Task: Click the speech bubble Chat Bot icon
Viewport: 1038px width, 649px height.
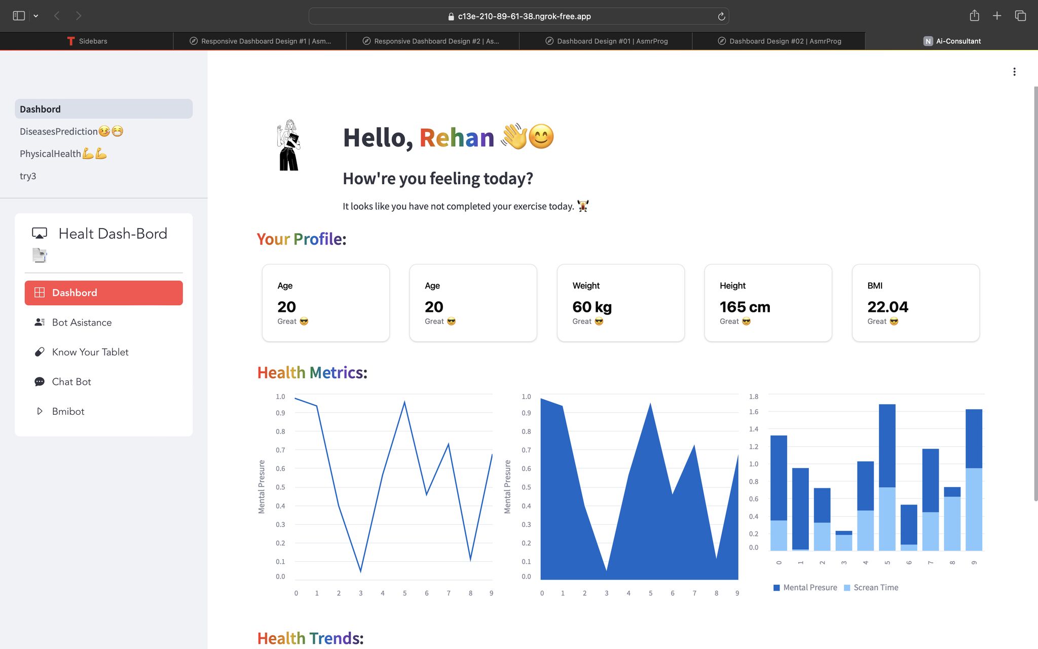Action: point(39,382)
